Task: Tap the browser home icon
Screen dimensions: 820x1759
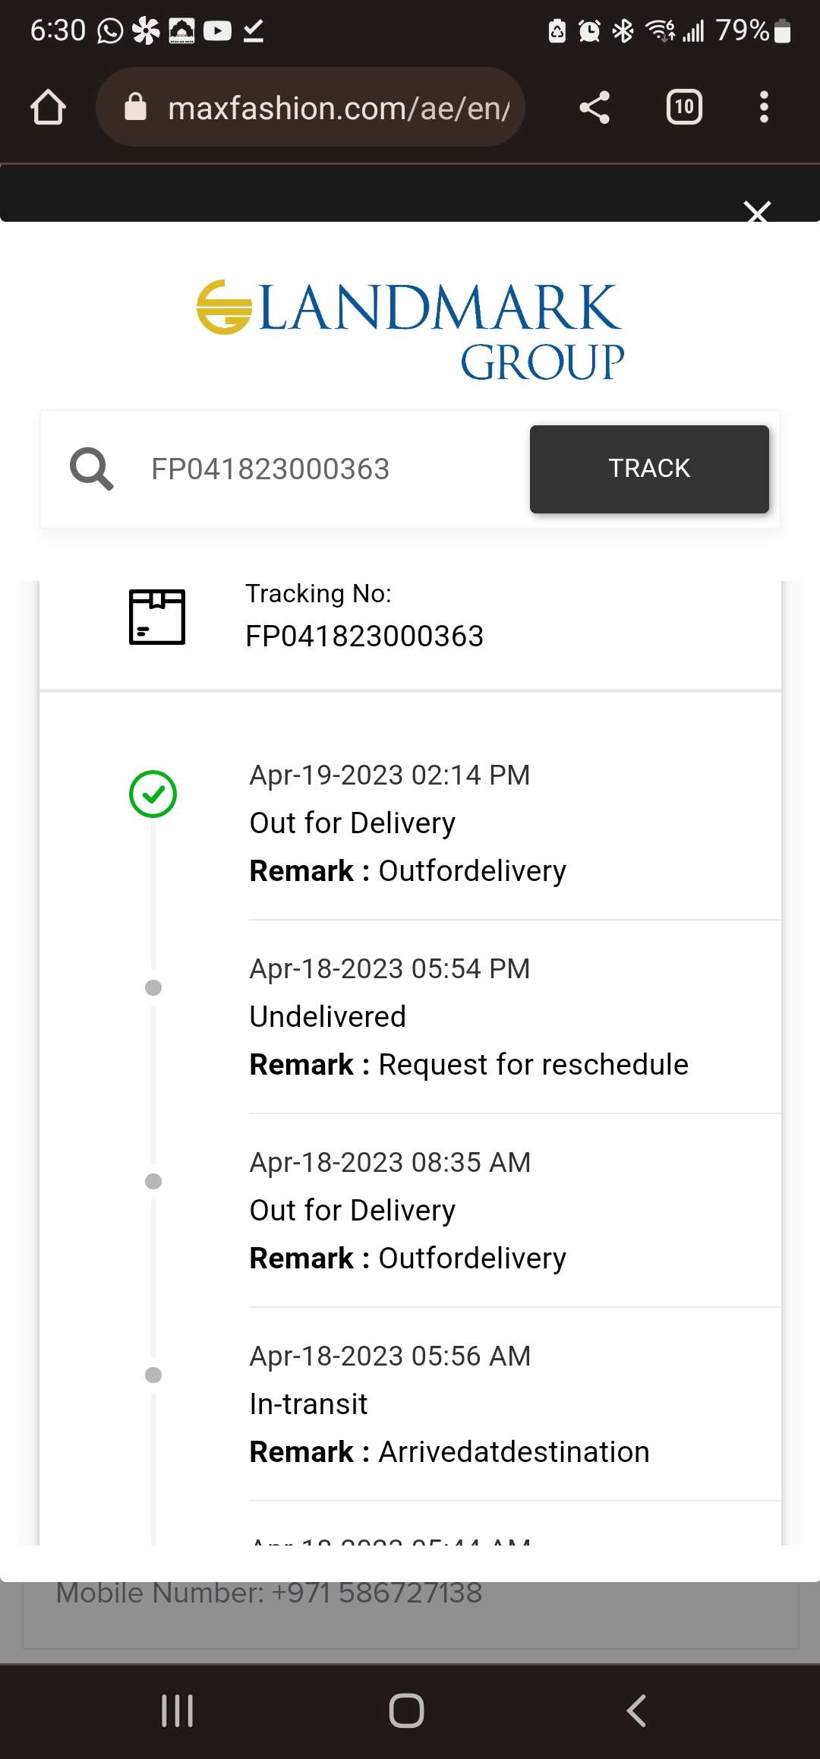Action: coord(48,107)
